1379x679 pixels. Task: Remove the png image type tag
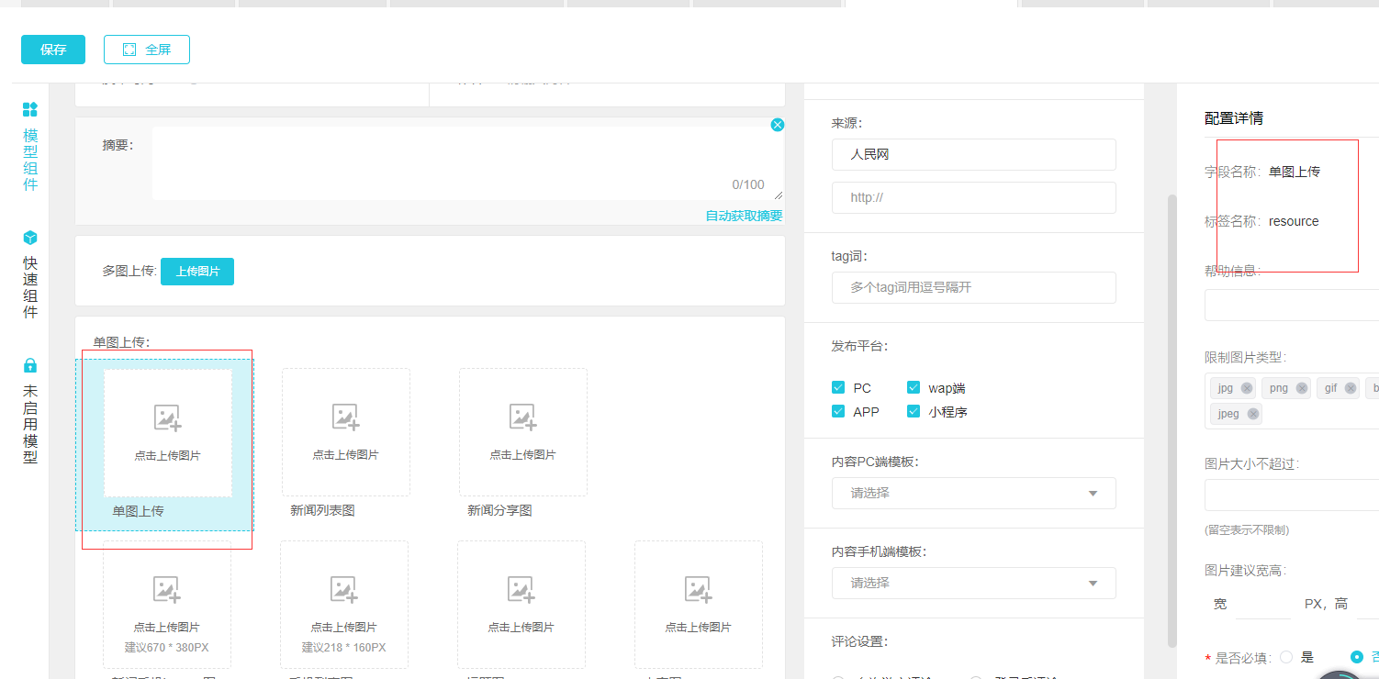[1302, 388]
